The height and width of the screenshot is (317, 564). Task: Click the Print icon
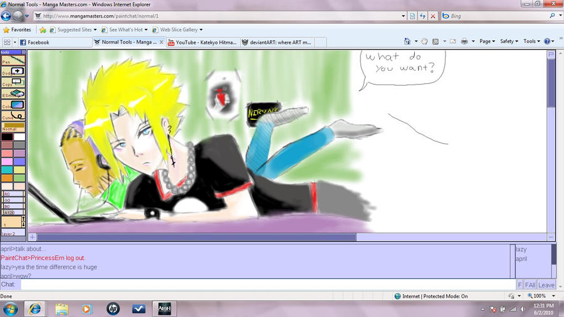tap(464, 41)
